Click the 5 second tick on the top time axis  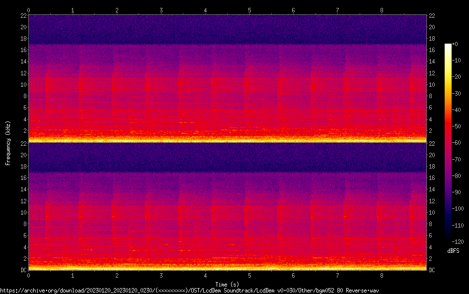(x=249, y=9)
